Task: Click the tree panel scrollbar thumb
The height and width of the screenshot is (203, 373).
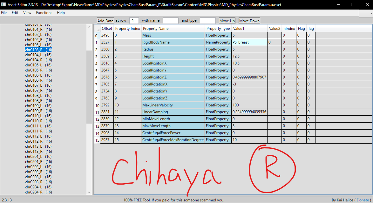Action: 89,87
